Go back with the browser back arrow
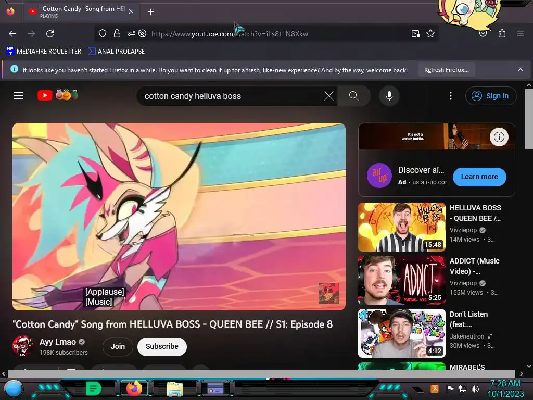The height and width of the screenshot is (400, 533). pyautogui.click(x=12, y=34)
